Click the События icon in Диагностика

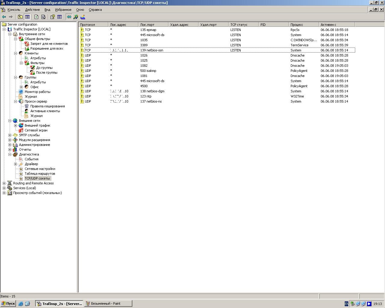[x=21, y=159]
